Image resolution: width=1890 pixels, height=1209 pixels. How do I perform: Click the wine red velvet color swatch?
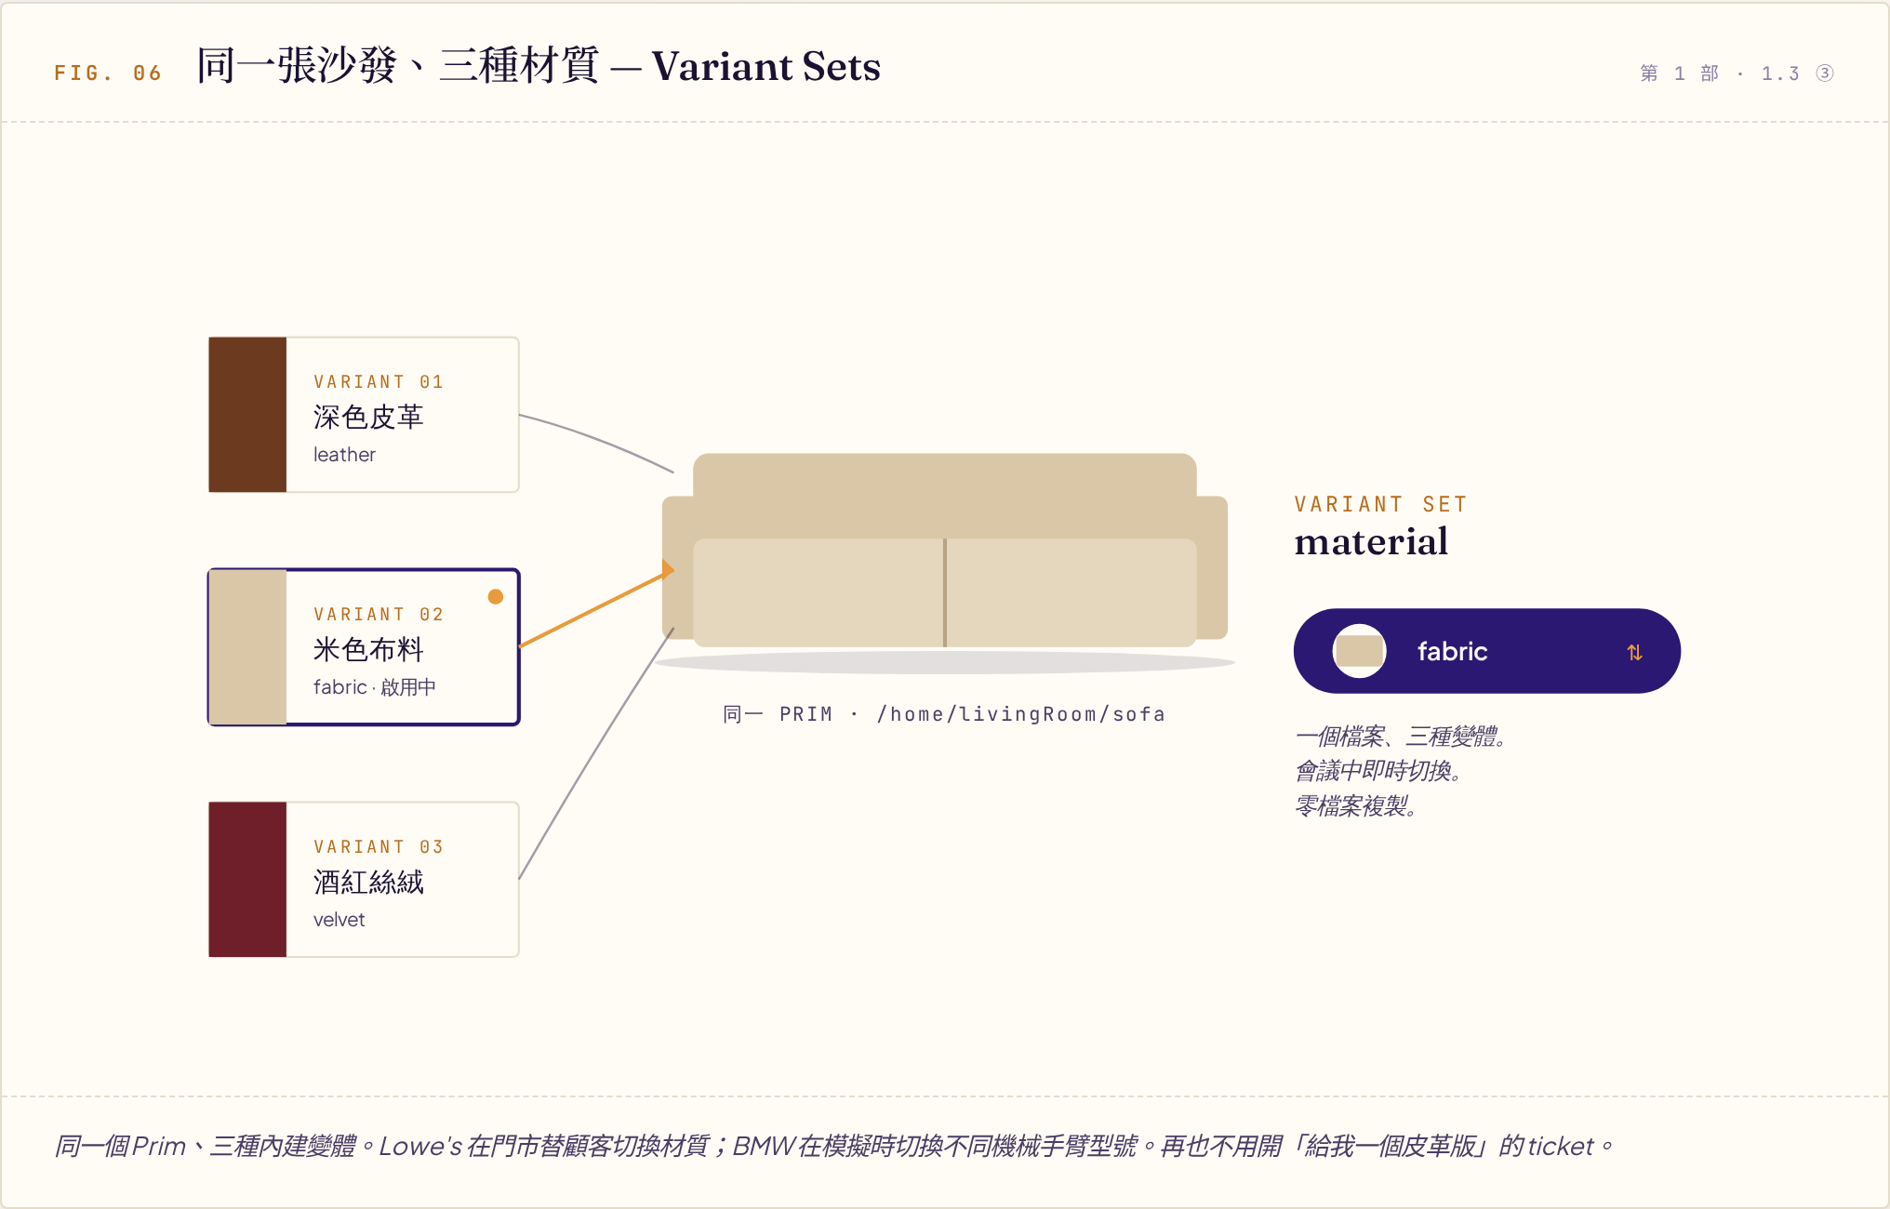click(x=247, y=880)
